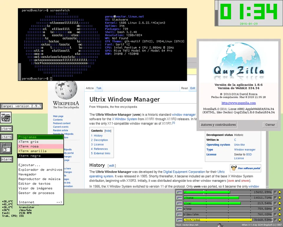This screenshot has width=283, height=227.
Task: Click the Free software portal icon
Action: click(x=234, y=168)
